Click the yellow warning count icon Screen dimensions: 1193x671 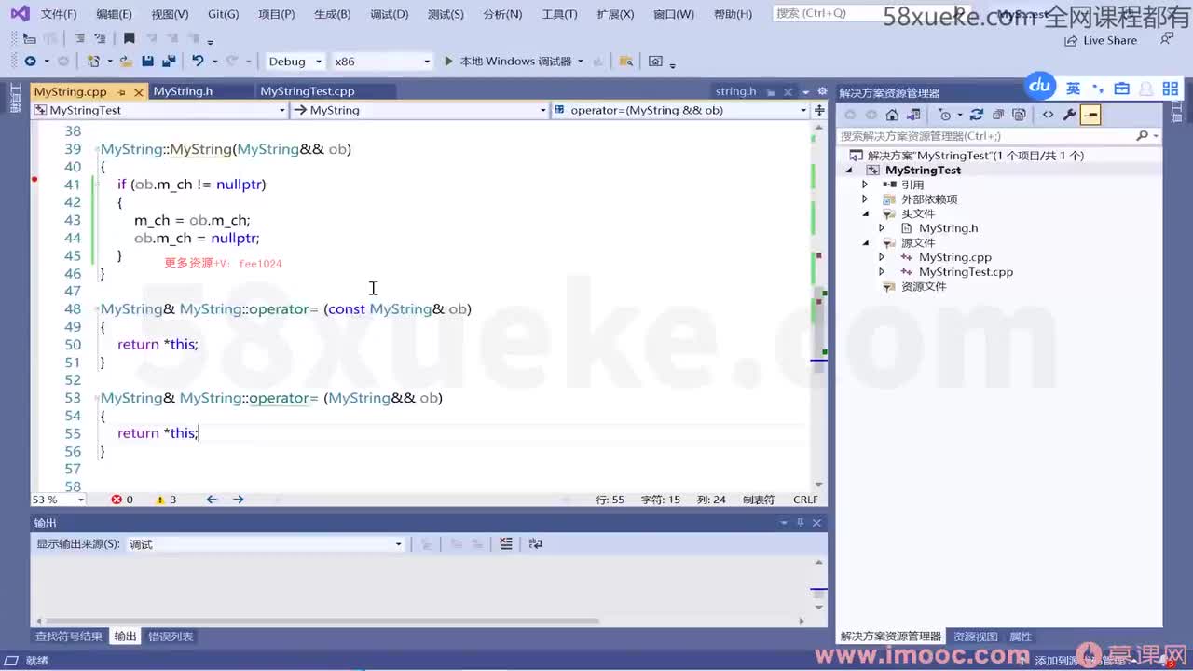pyautogui.click(x=160, y=500)
